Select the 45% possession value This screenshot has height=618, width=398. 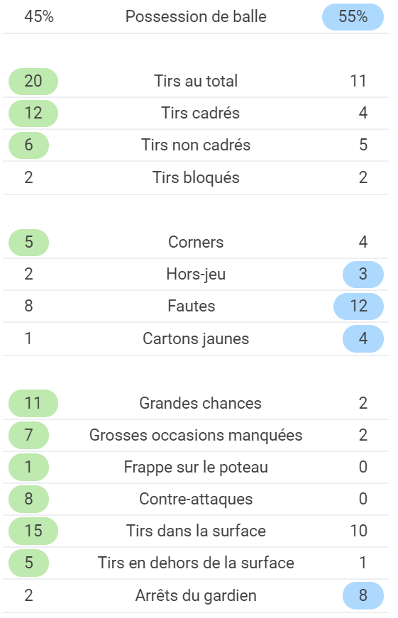[39, 16]
